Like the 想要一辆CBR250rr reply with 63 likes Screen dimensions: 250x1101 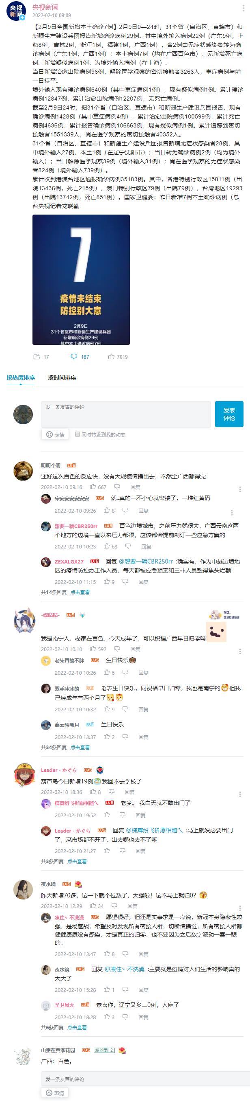pos(110,546)
